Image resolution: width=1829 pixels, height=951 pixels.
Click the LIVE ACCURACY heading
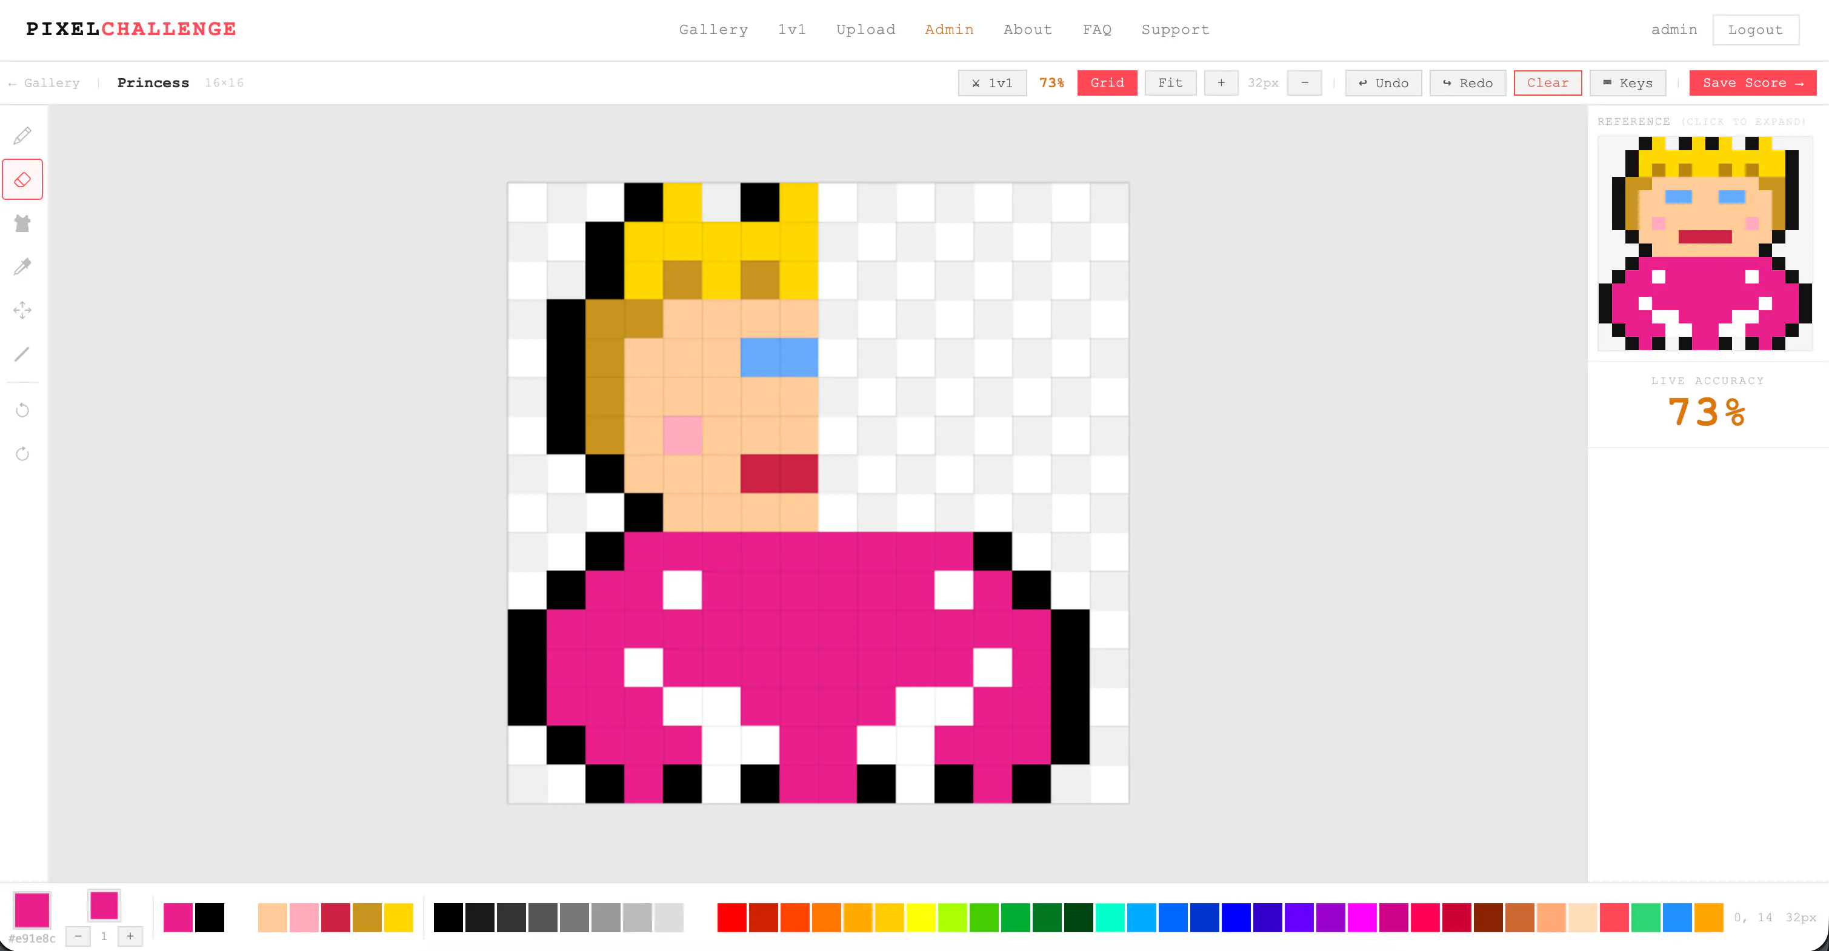[x=1707, y=381]
